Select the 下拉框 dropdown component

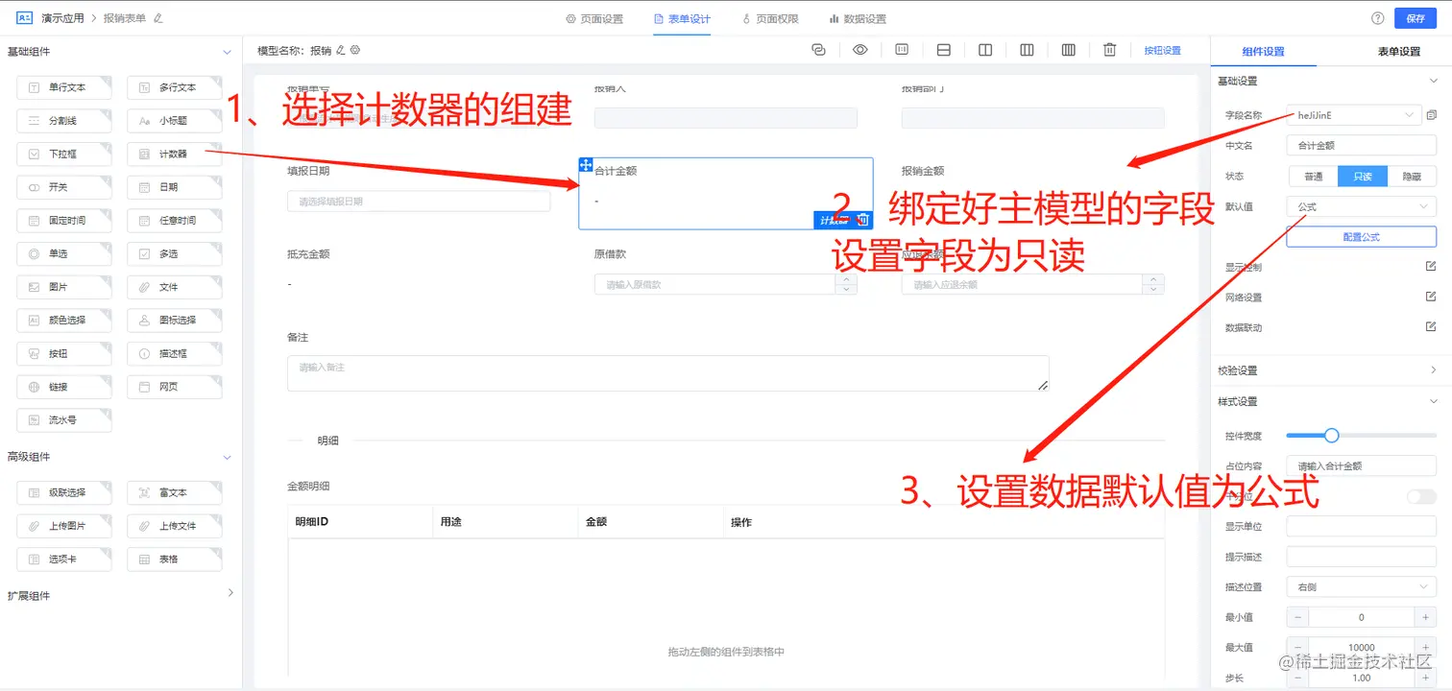63,154
